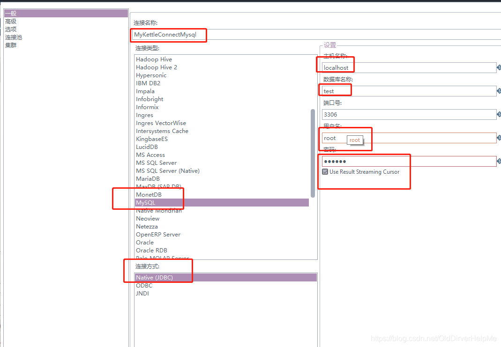Choose KingbaseES connection type
This screenshot has height=347, width=501.
(152, 139)
